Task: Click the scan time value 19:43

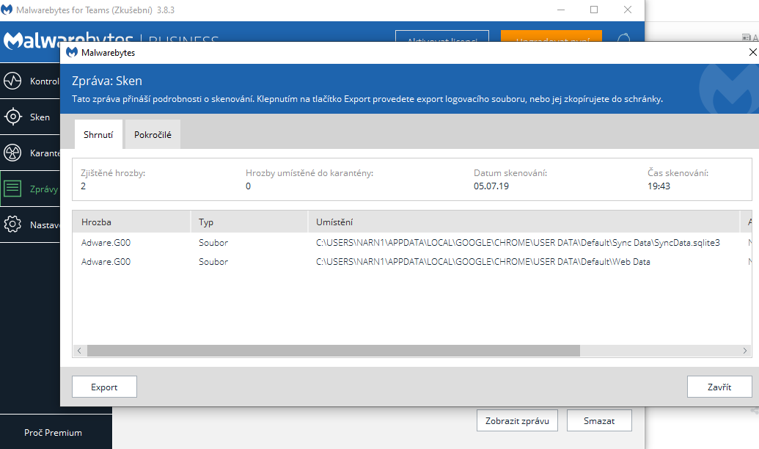Action: [659, 186]
